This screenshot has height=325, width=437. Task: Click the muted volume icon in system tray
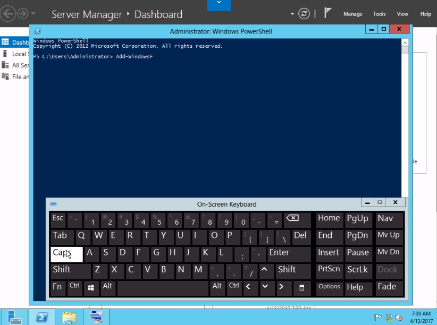[x=399, y=318]
